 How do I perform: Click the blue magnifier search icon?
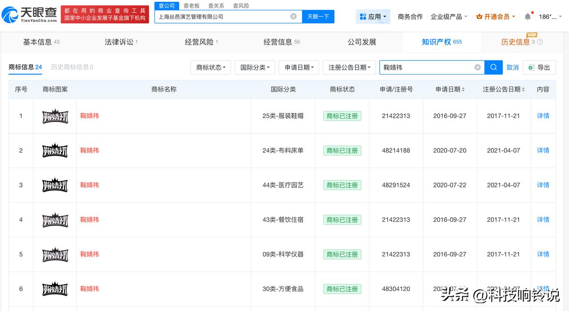pos(493,67)
